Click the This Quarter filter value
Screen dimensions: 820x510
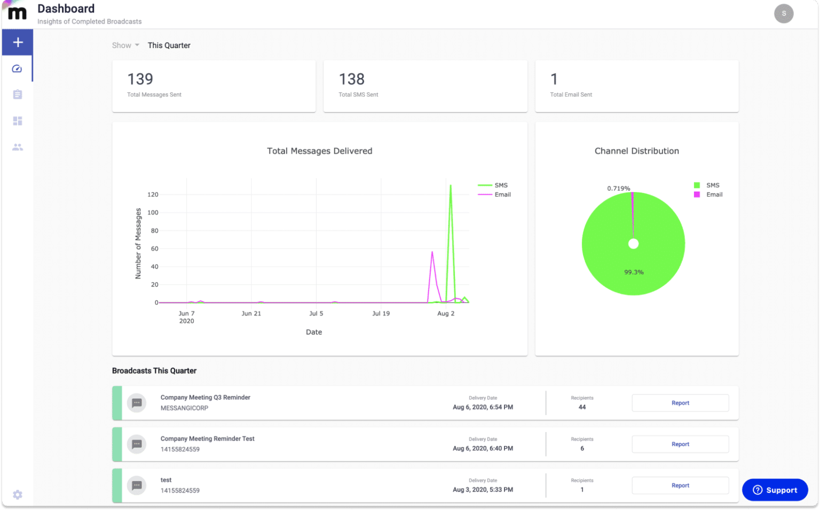coord(169,45)
